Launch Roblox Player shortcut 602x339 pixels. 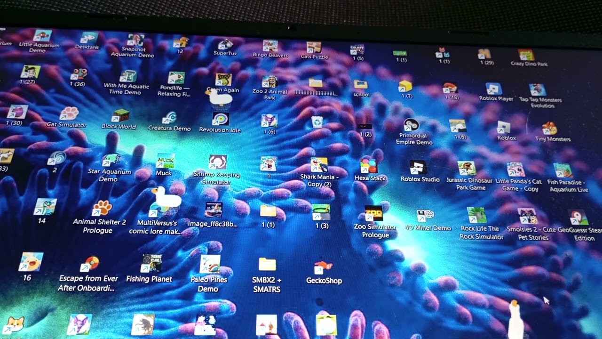[x=493, y=89]
